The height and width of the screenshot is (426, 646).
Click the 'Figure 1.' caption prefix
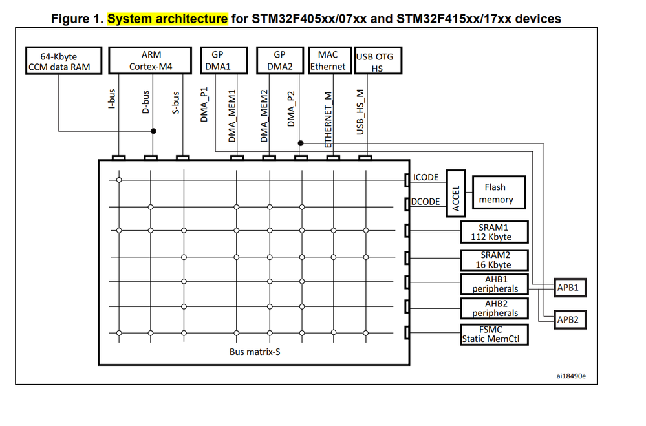pyautogui.click(x=77, y=19)
